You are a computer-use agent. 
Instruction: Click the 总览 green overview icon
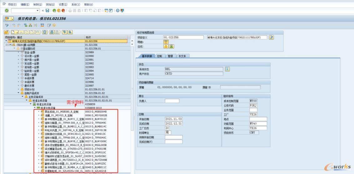point(172,47)
